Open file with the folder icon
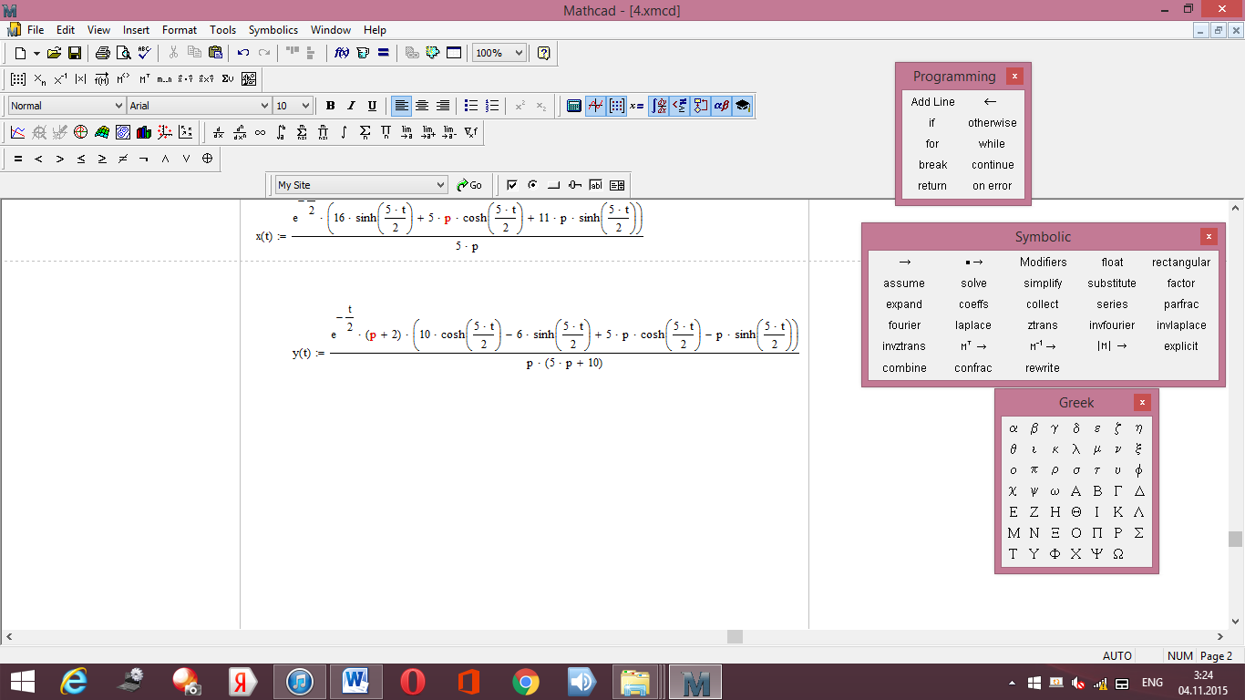The height and width of the screenshot is (700, 1245). pos(55,53)
